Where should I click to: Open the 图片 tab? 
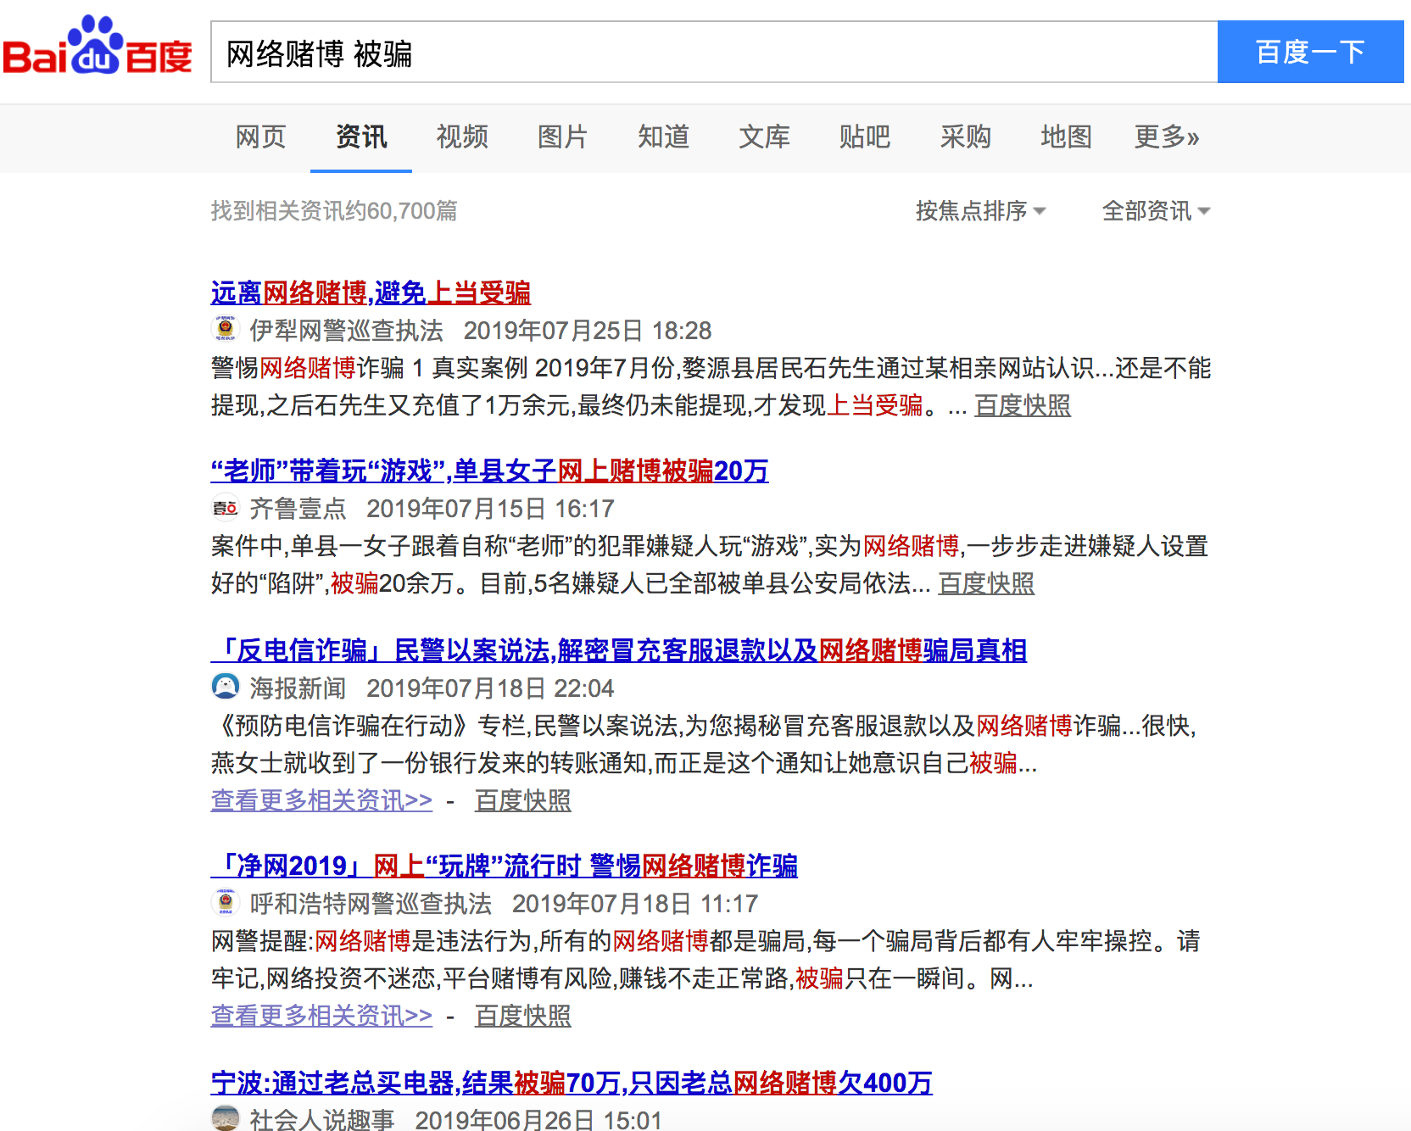tap(563, 136)
